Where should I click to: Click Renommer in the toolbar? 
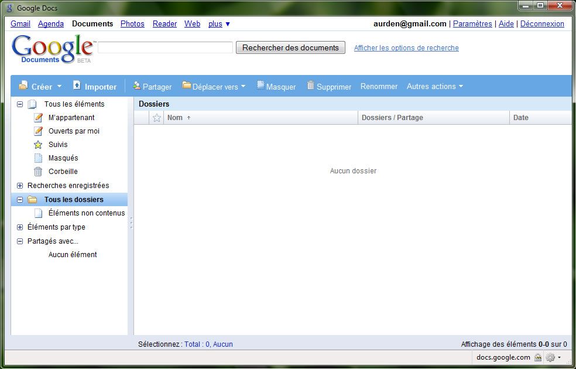pyautogui.click(x=379, y=86)
